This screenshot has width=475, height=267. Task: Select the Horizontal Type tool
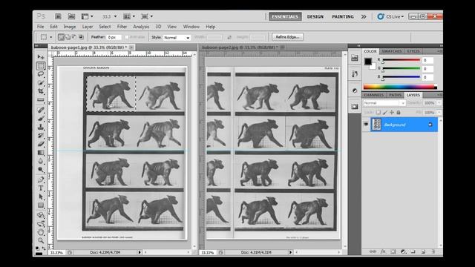pos(41,188)
